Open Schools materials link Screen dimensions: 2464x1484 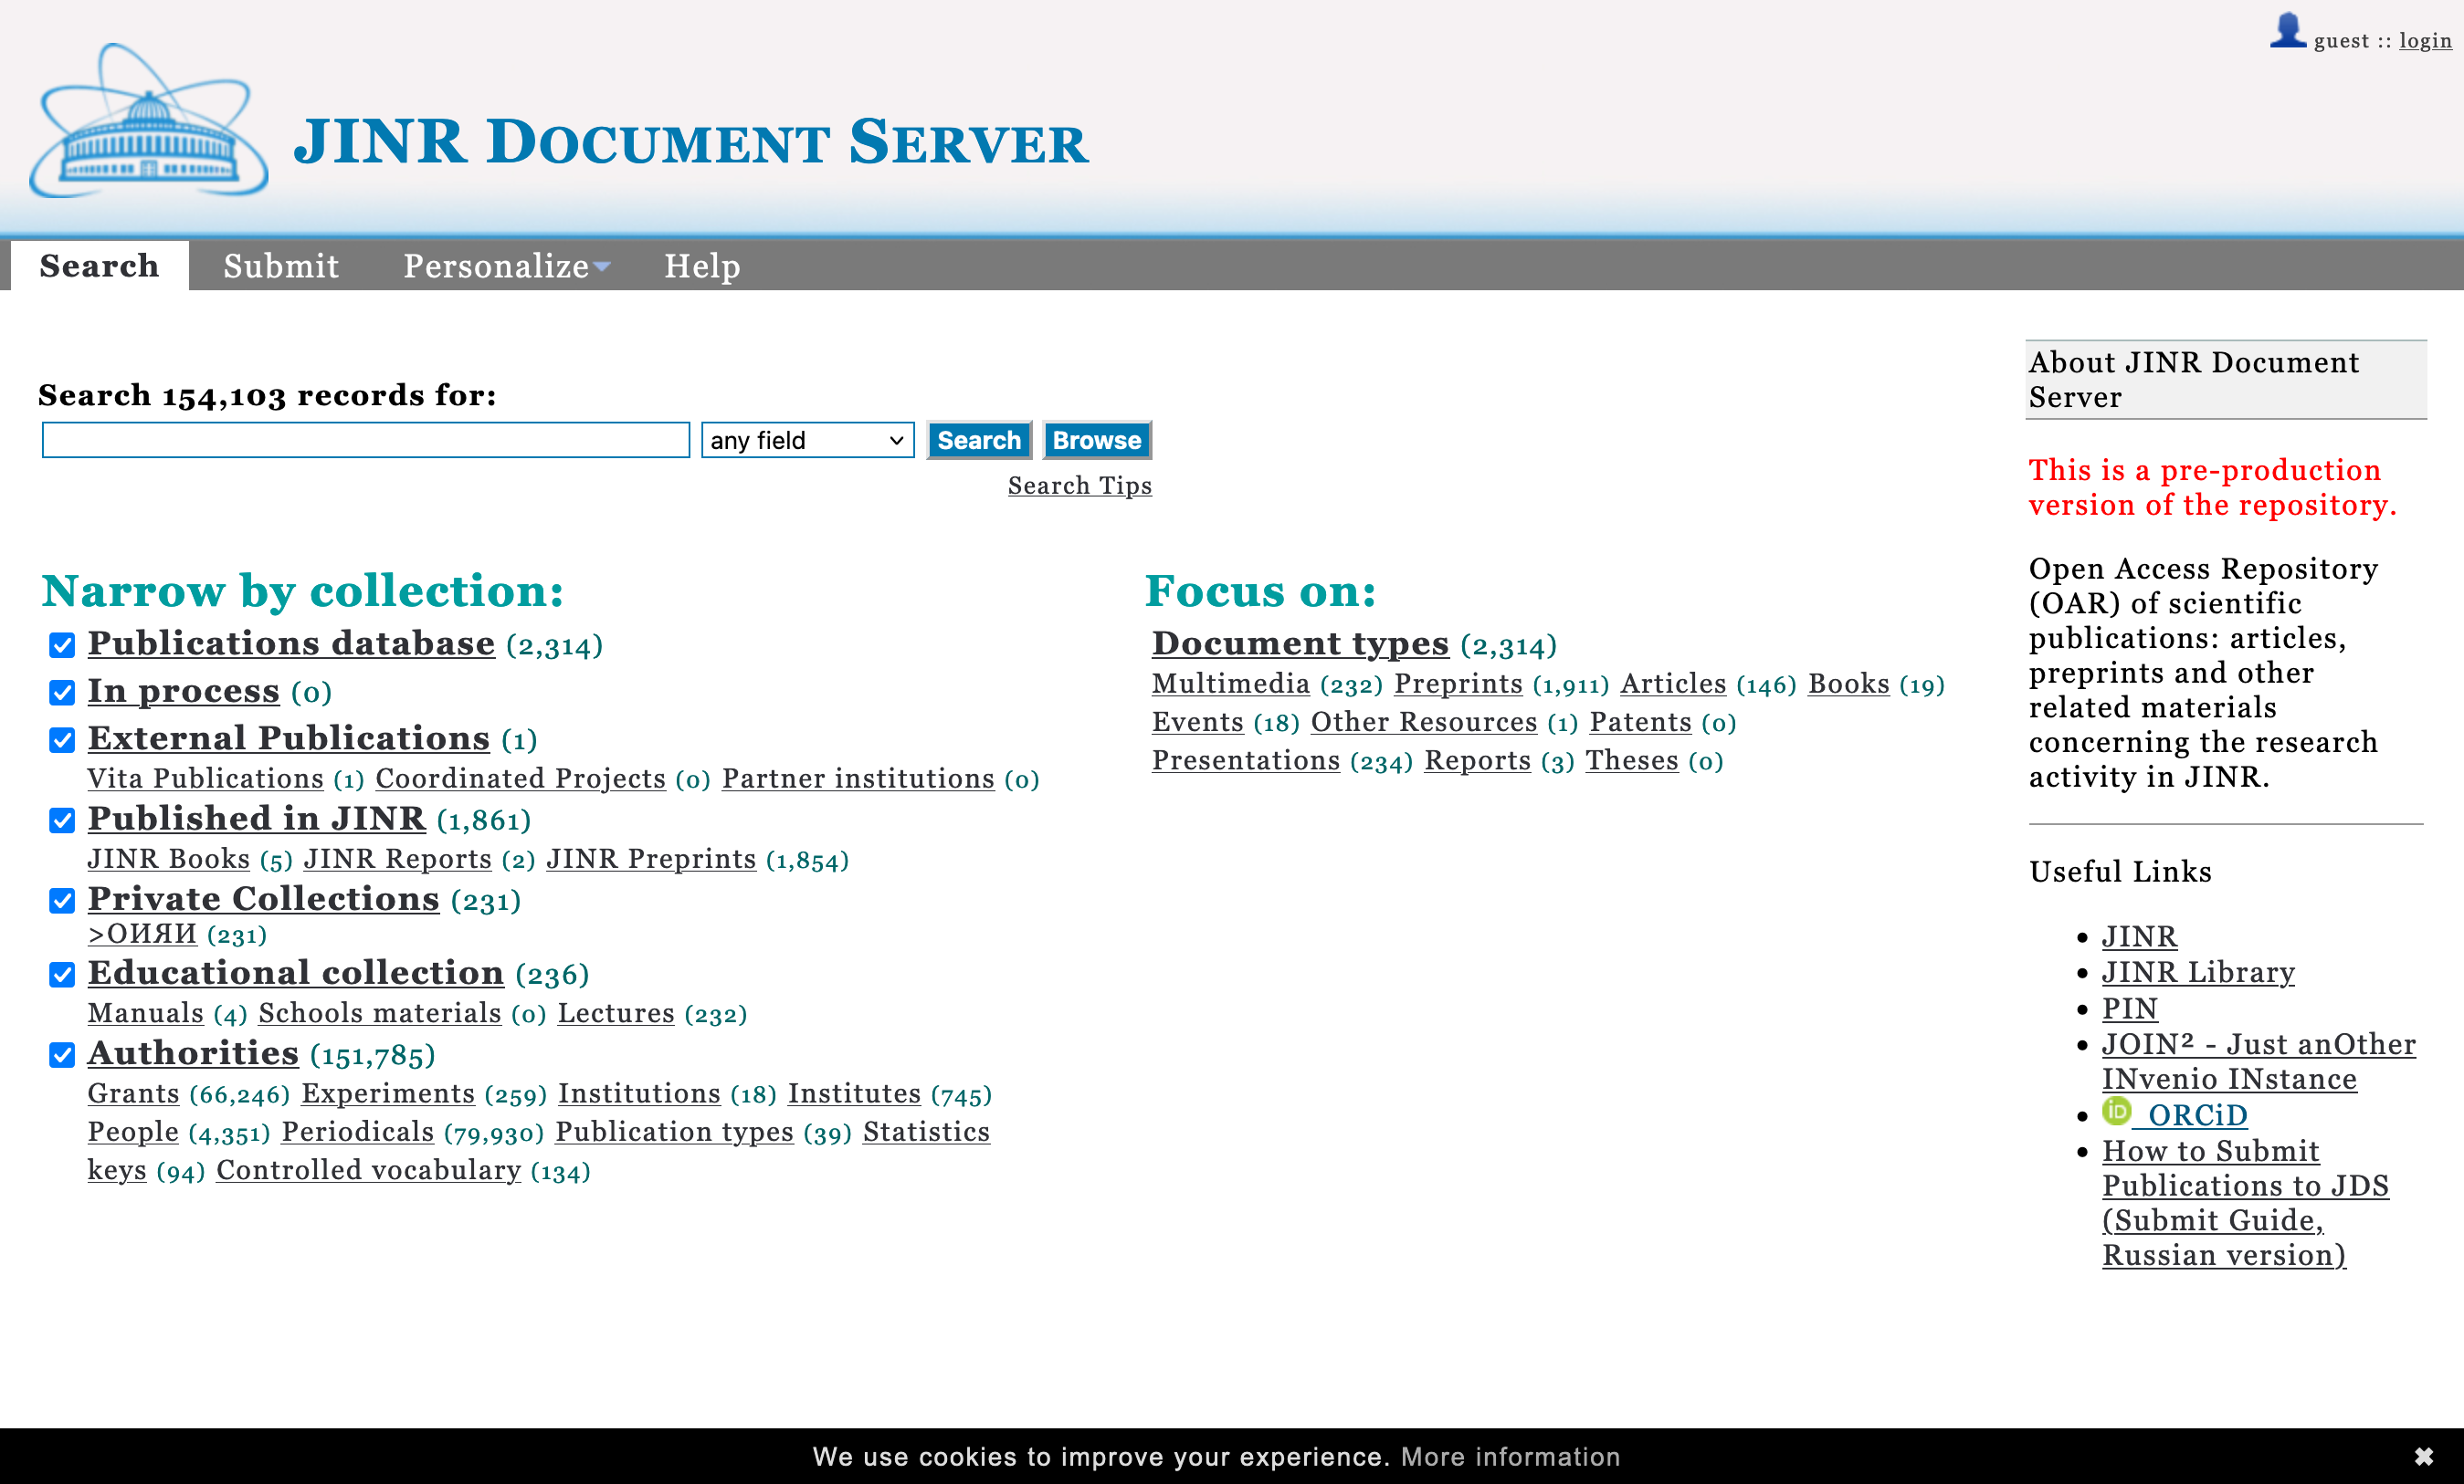[379, 1013]
